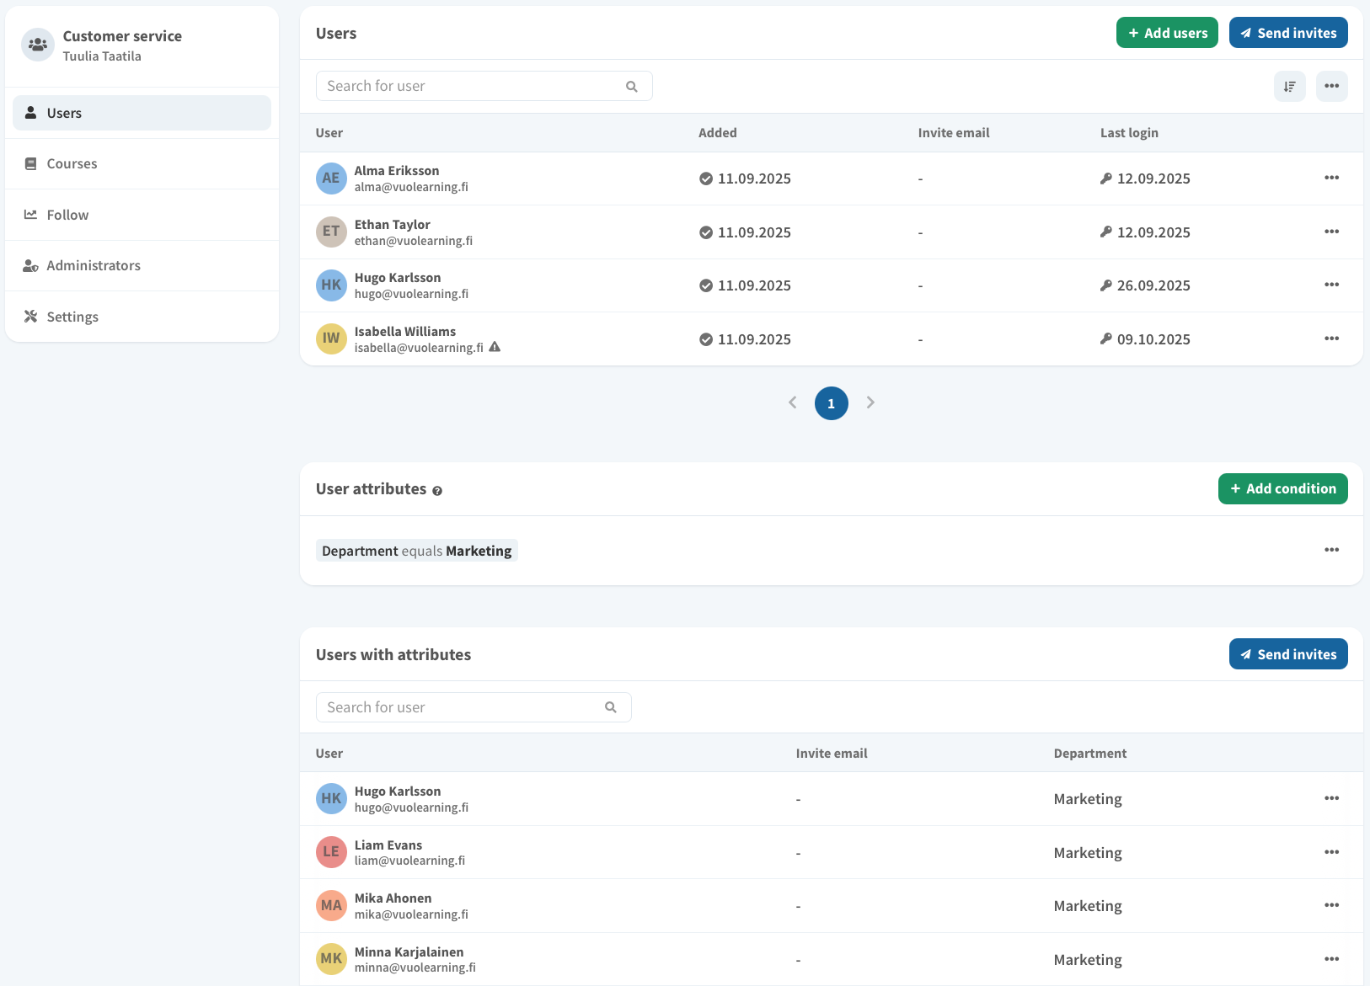The height and width of the screenshot is (986, 1370).
Task: Click the checkmark icon in Ethan Taylor's Added cell
Action: click(706, 232)
